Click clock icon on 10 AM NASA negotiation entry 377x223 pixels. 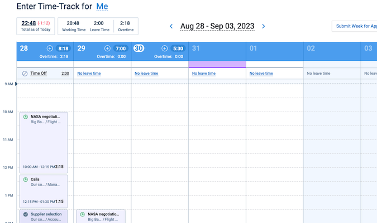click(25, 117)
